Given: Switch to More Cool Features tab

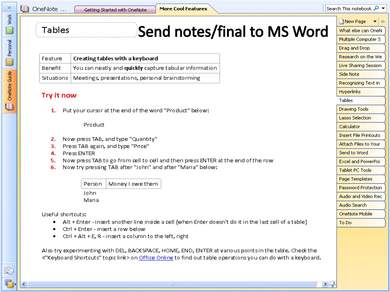Looking at the screenshot, I should [x=183, y=9].
